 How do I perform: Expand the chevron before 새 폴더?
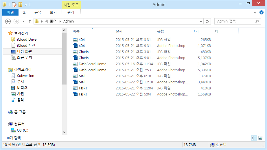[x=42, y=21]
